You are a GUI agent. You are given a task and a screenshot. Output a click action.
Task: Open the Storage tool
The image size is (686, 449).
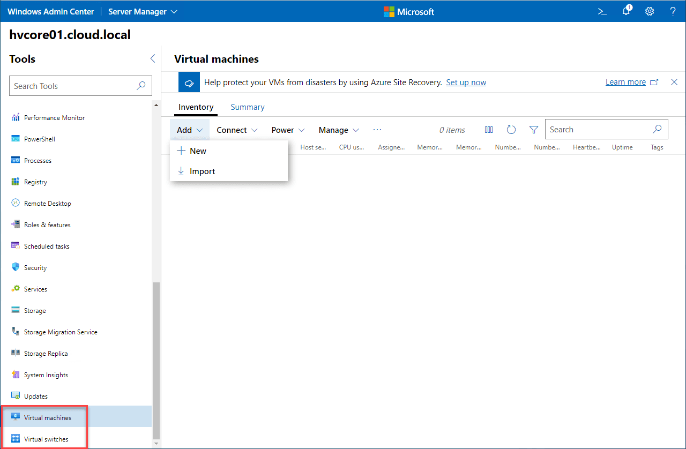76,311
